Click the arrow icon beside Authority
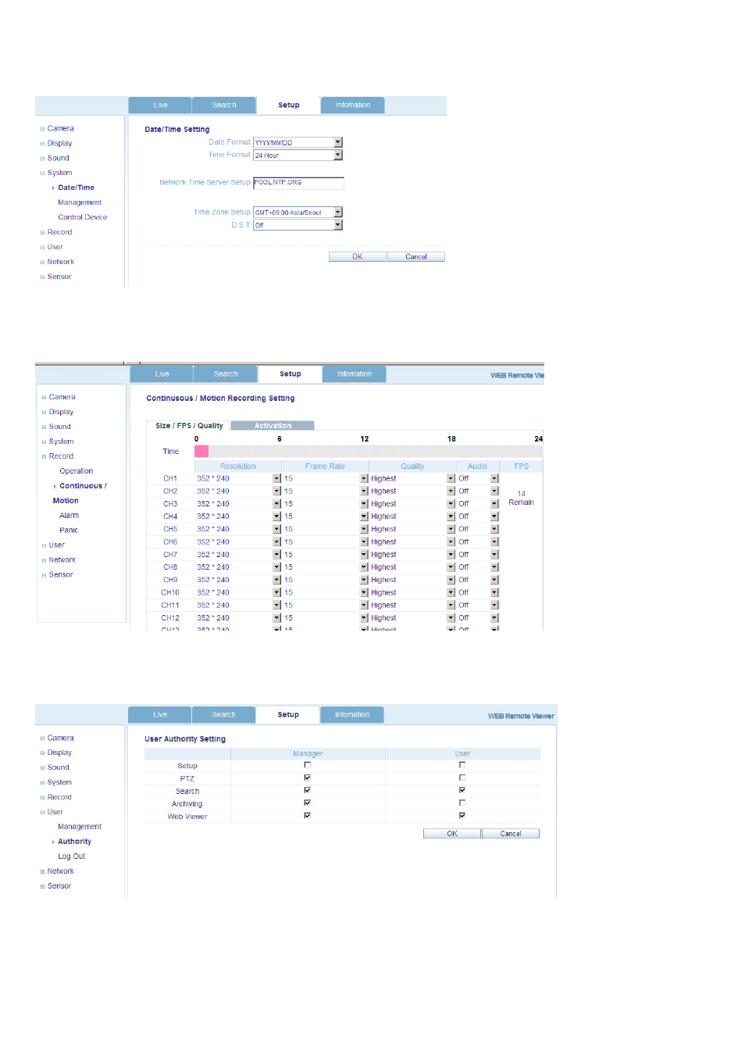 click(x=53, y=842)
